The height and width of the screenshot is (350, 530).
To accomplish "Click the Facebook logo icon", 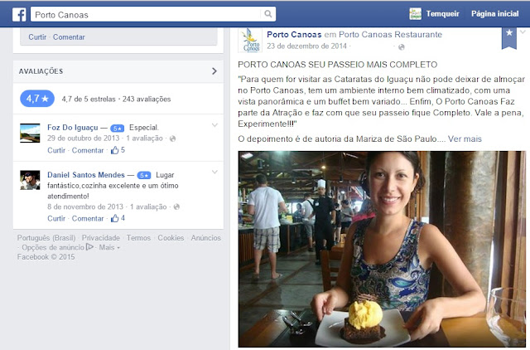I will click(x=19, y=15).
